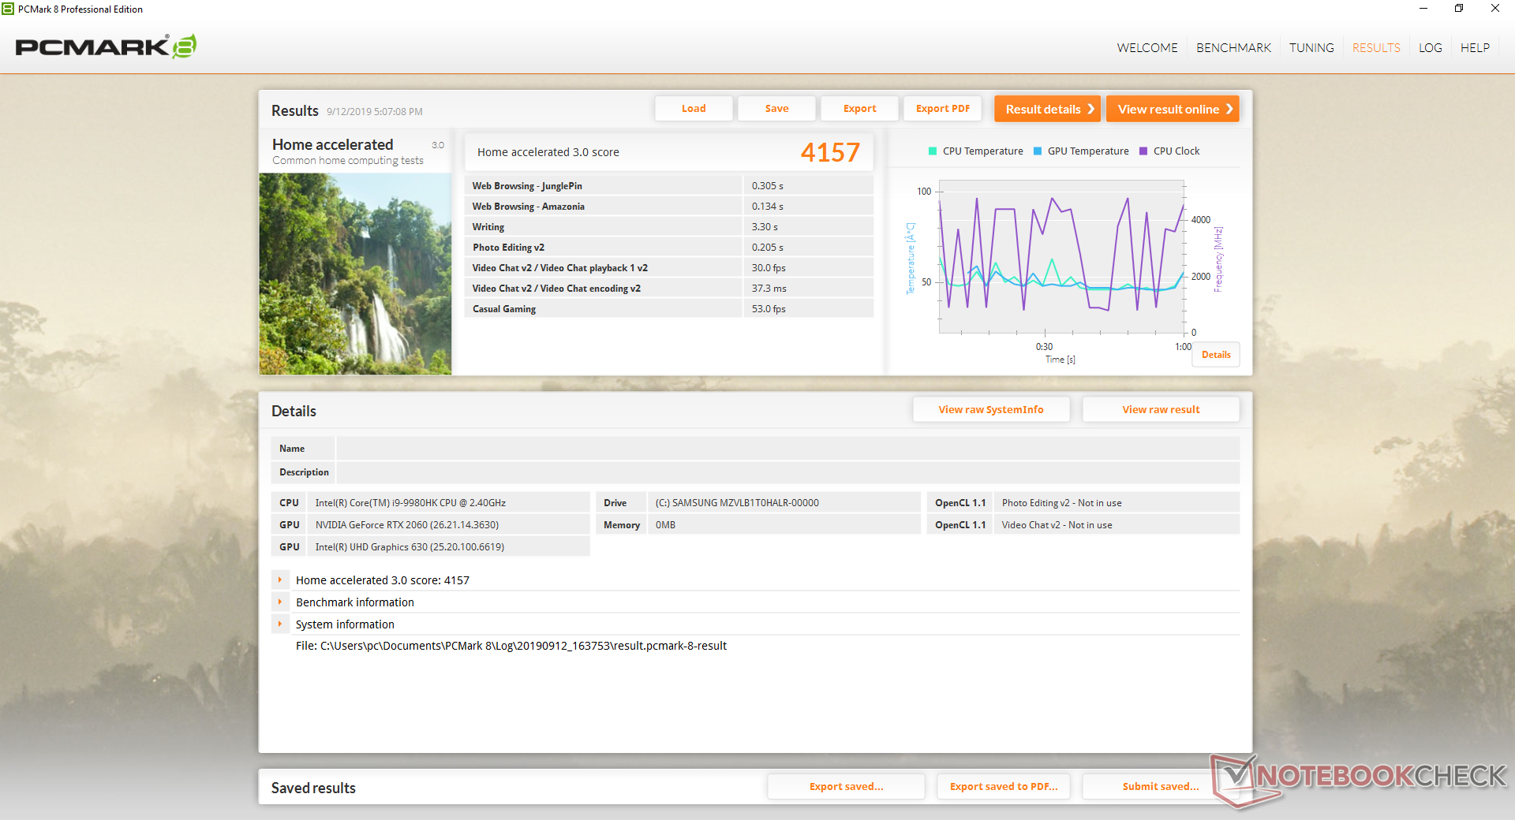1515x820 pixels.
Task: Toggle the CPU Temperature legend swatch
Action: (933, 151)
